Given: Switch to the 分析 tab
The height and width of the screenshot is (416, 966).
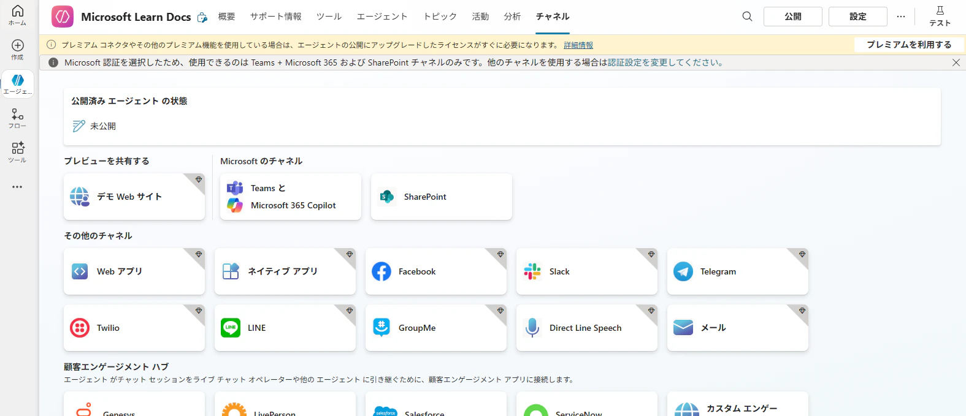Looking at the screenshot, I should point(512,17).
